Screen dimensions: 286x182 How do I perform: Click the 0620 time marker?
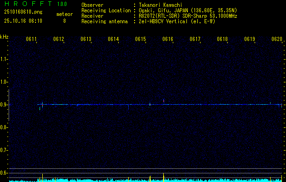(277, 39)
